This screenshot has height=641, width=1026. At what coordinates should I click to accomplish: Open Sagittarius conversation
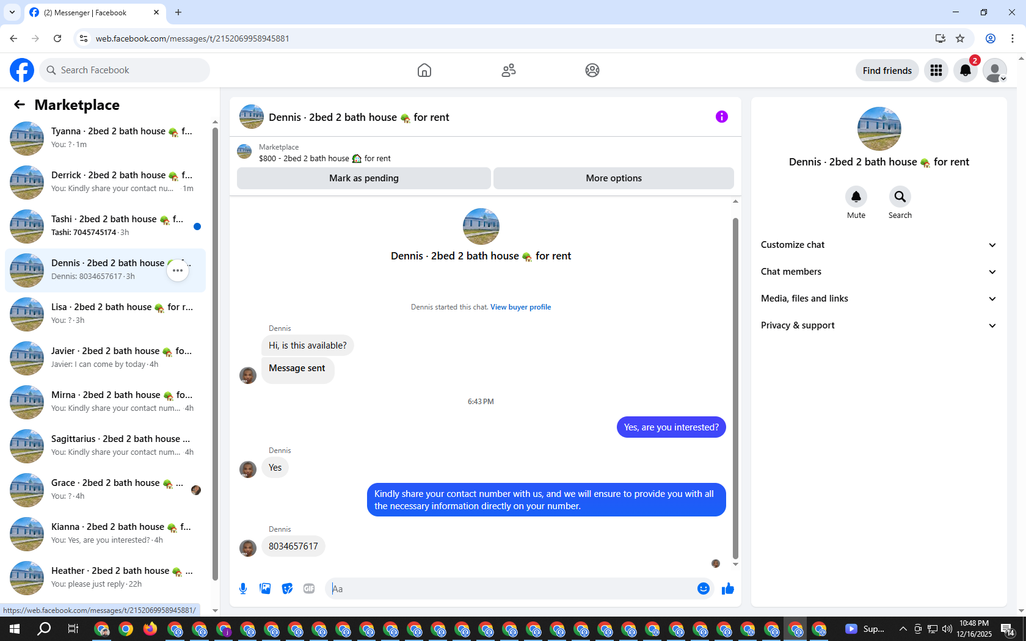pos(105,446)
